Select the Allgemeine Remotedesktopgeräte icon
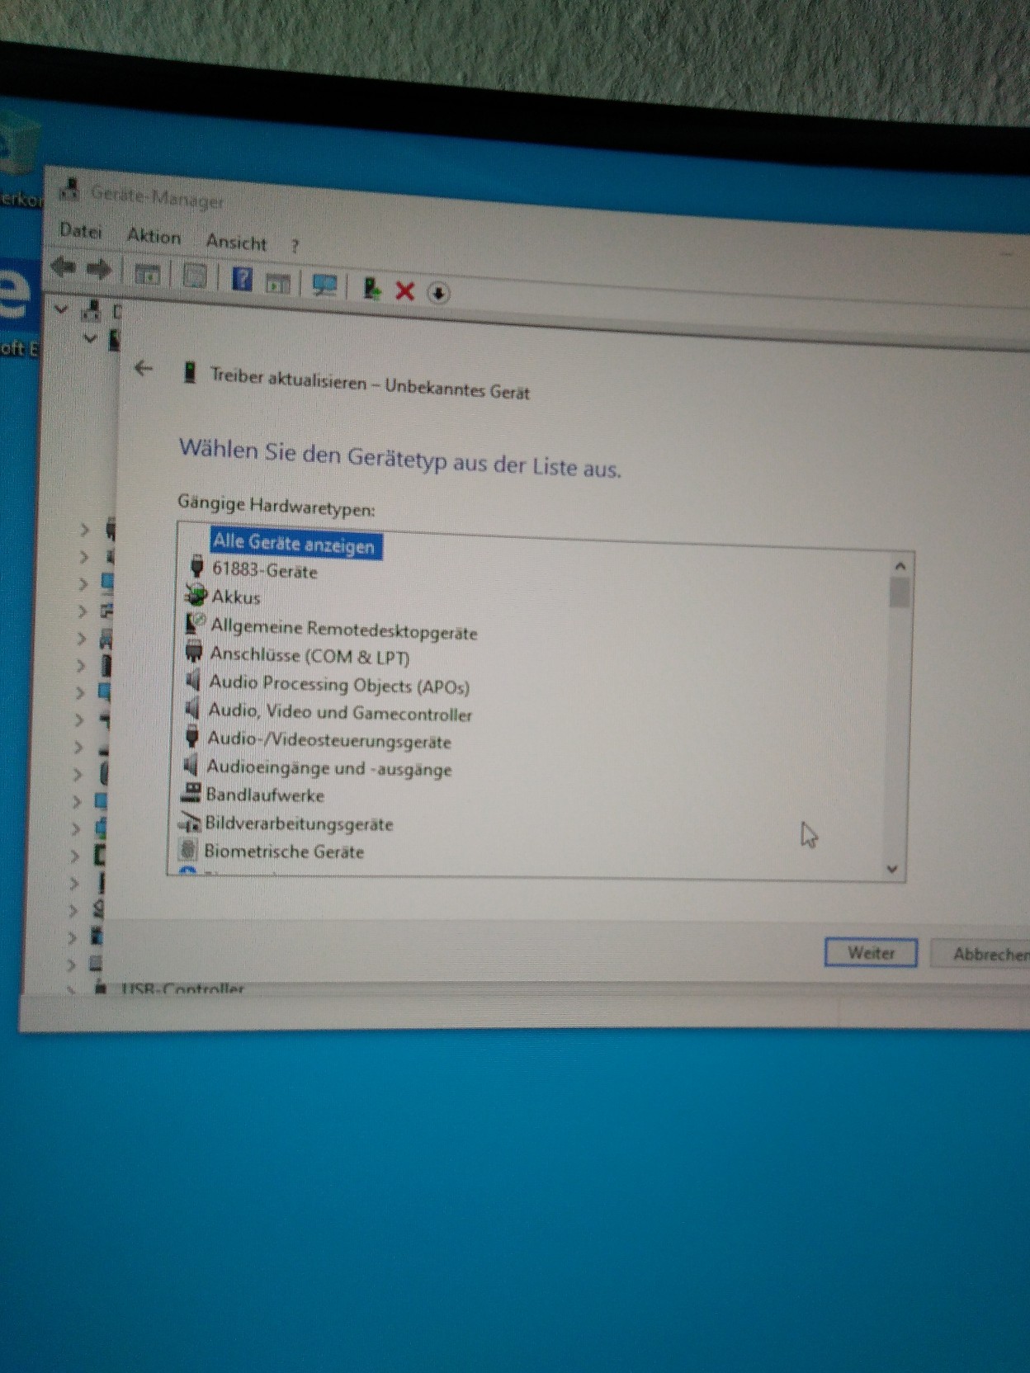Image resolution: width=1030 pixels, height=1373 pixels. (x=196, y=622)
